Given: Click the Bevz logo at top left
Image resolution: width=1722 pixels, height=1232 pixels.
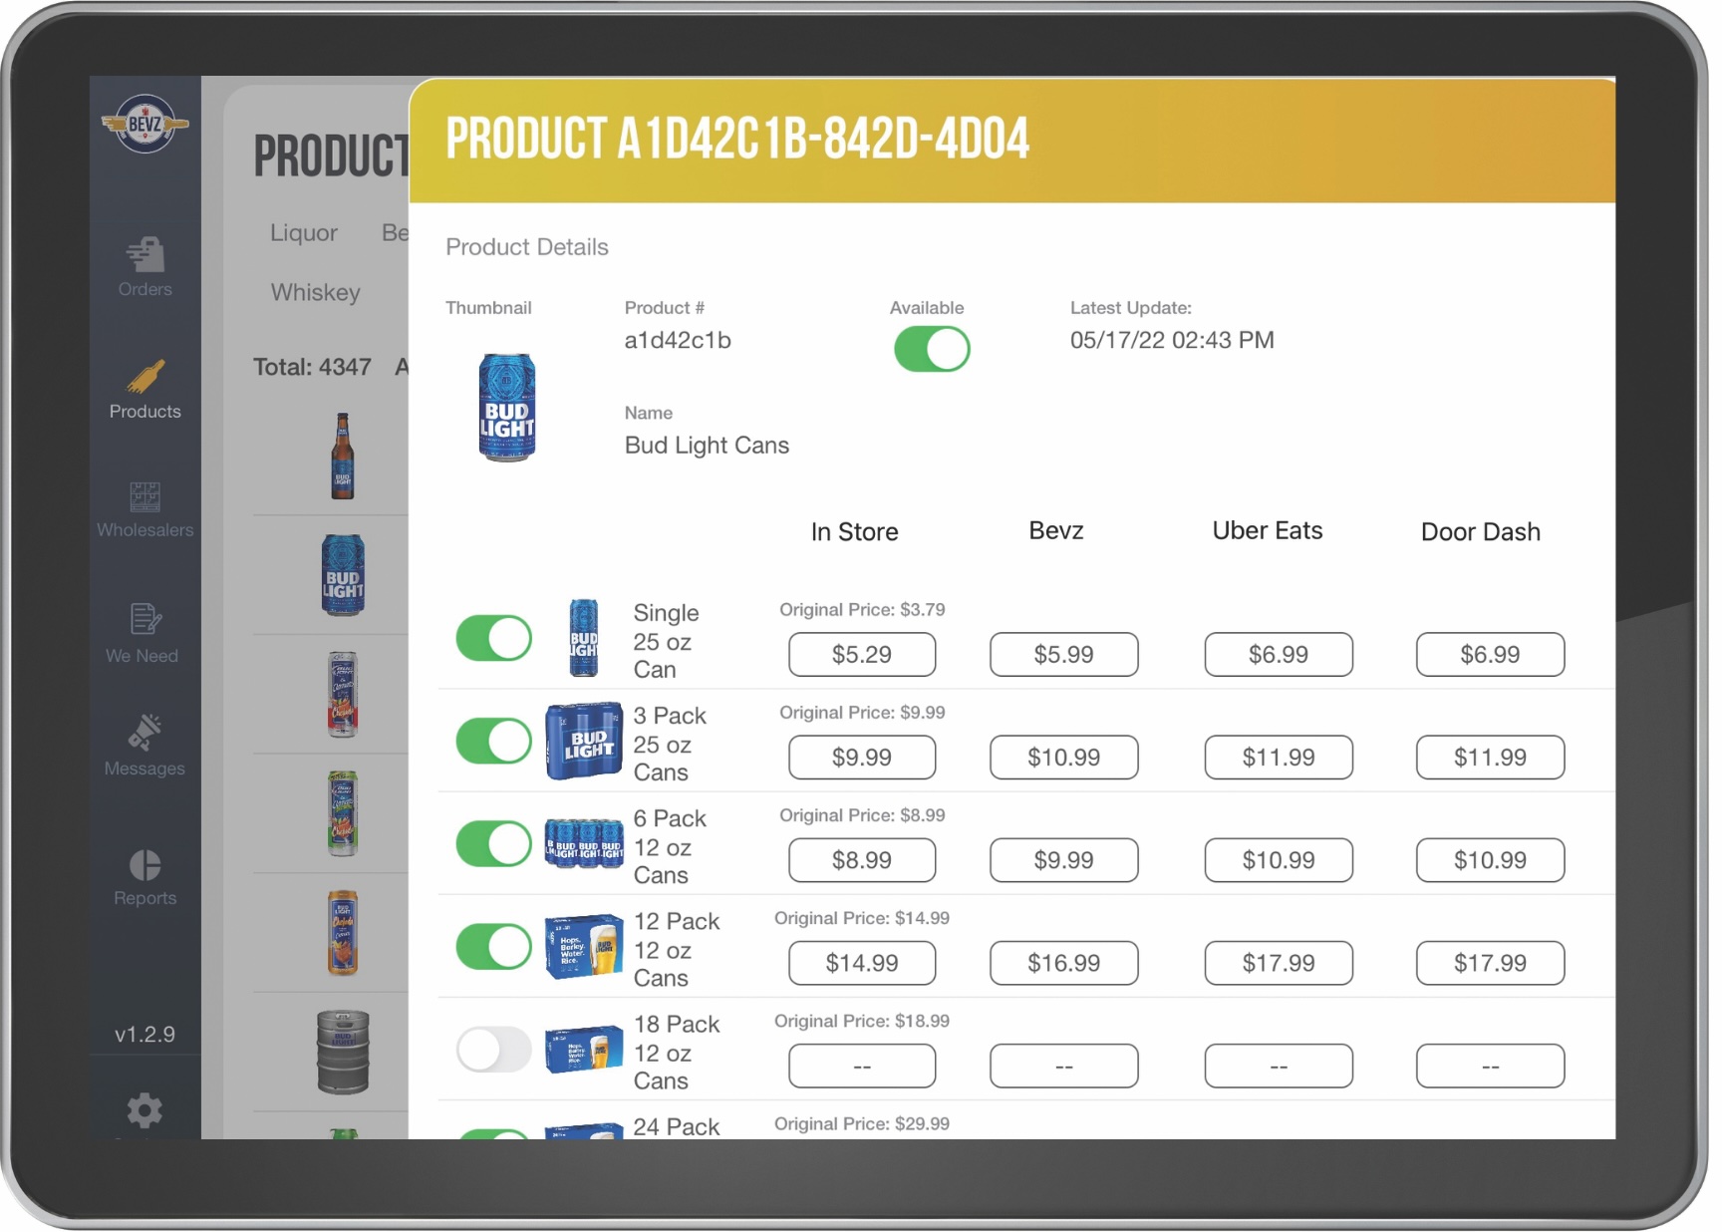Looking at the screenshot, I should (145, 123).
